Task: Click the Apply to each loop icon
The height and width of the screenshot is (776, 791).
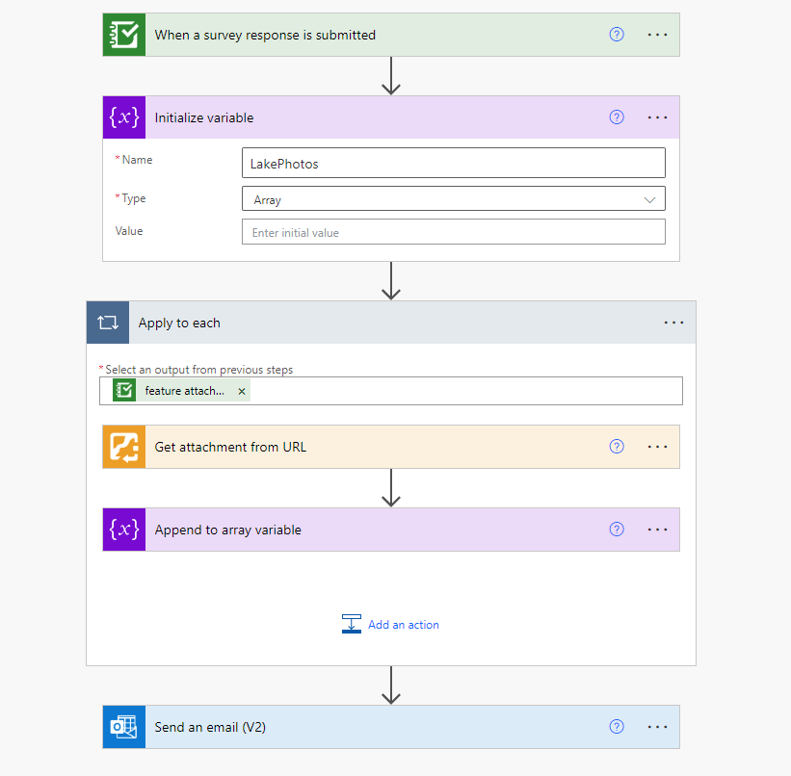Action: [108, 323]
